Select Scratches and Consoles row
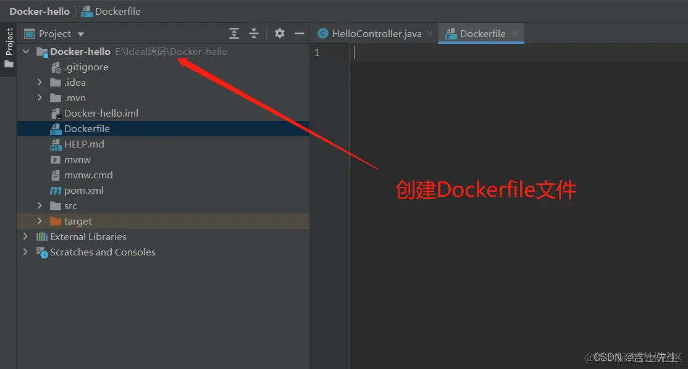Screen dimensions: 688x369 pyautogui.click(x=163, y=252)
